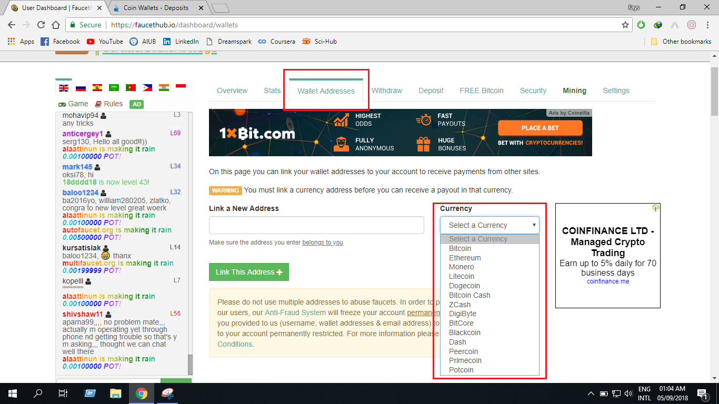
Task: Open the Security tab
Action: 533,90
